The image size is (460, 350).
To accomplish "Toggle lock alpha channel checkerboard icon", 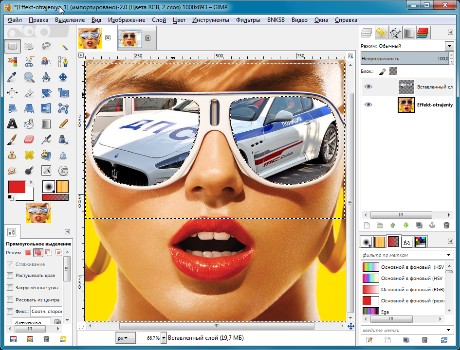I will click(x=393, y=71).
